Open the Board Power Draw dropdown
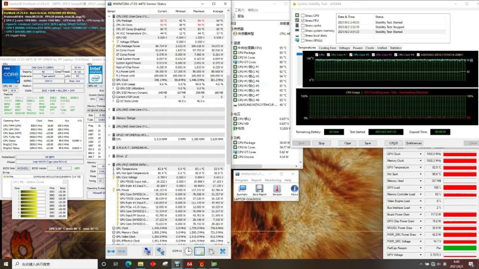This screenshot has height=269, width=479. click(421, 215)
